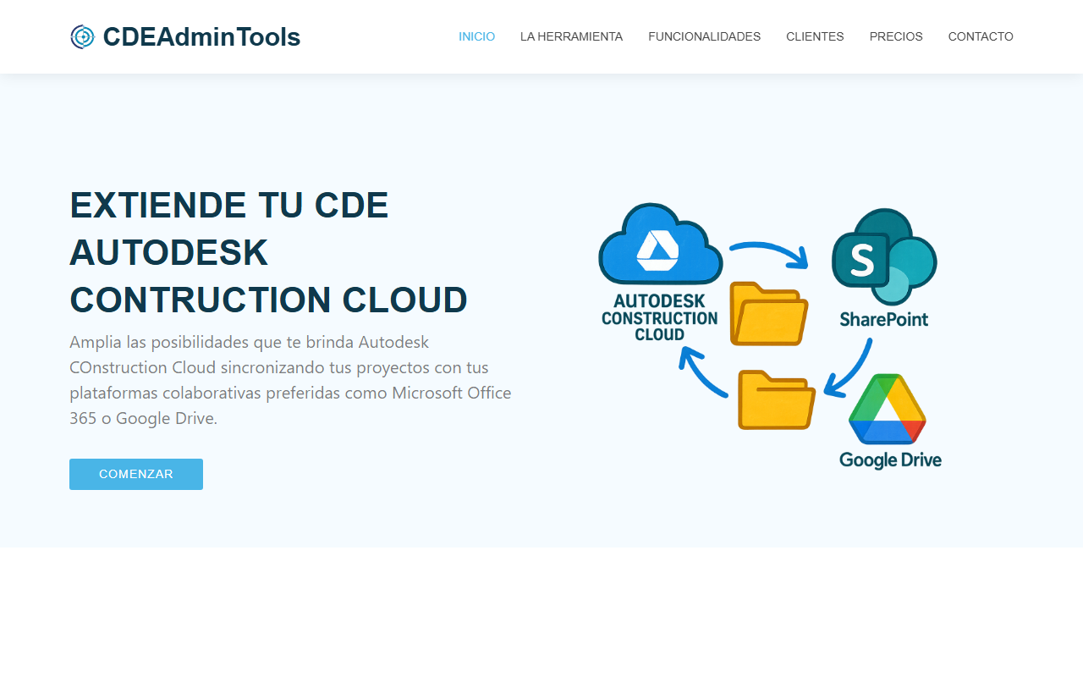Click the lower yellow folder near Google Drive
1083x677 pixels.
pos(776,399)
